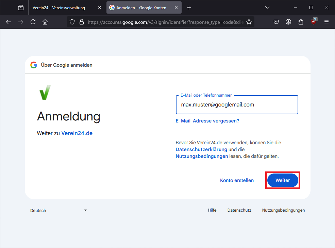Click the Anmeldung heading text
The width and height of the screenshot is (335, 248).
69,117
